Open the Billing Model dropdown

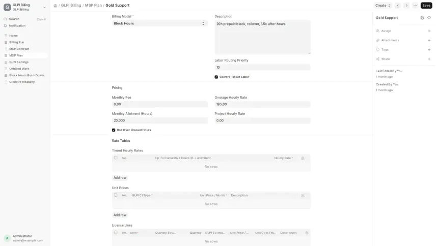(x=160, y=23)
